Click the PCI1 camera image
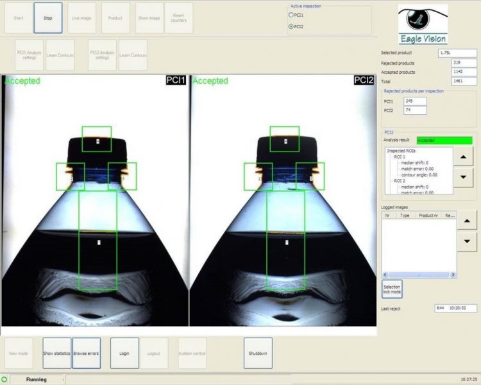Screen dimensions: 481x385 pyautogui.click(x=95, y=200)
